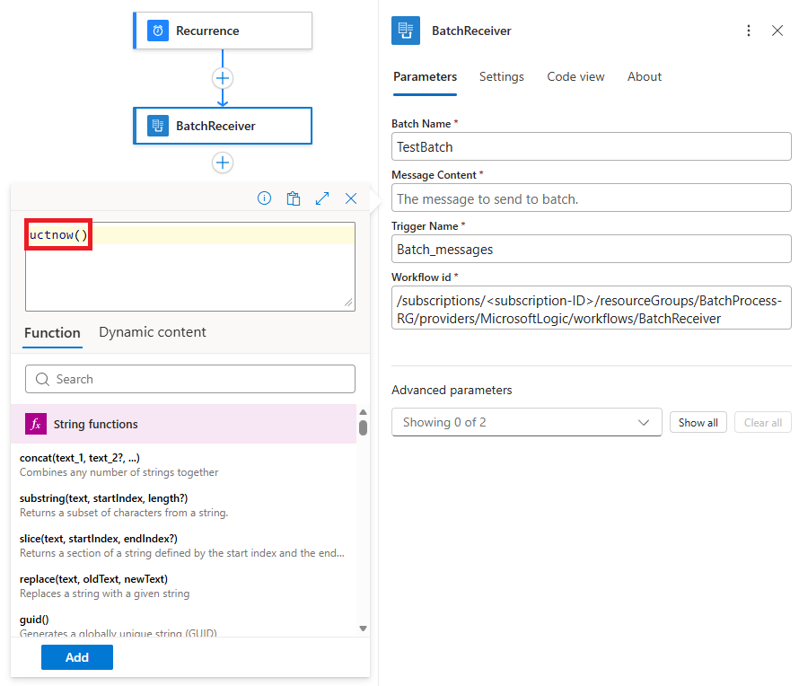This screenshot has height=686, width=799.
Task: Switch to the Settings tab
Action: coord(502,77)
